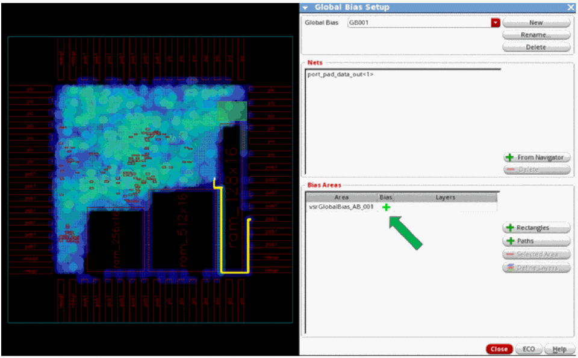Click the Layers column header

[x=445, y=197]
